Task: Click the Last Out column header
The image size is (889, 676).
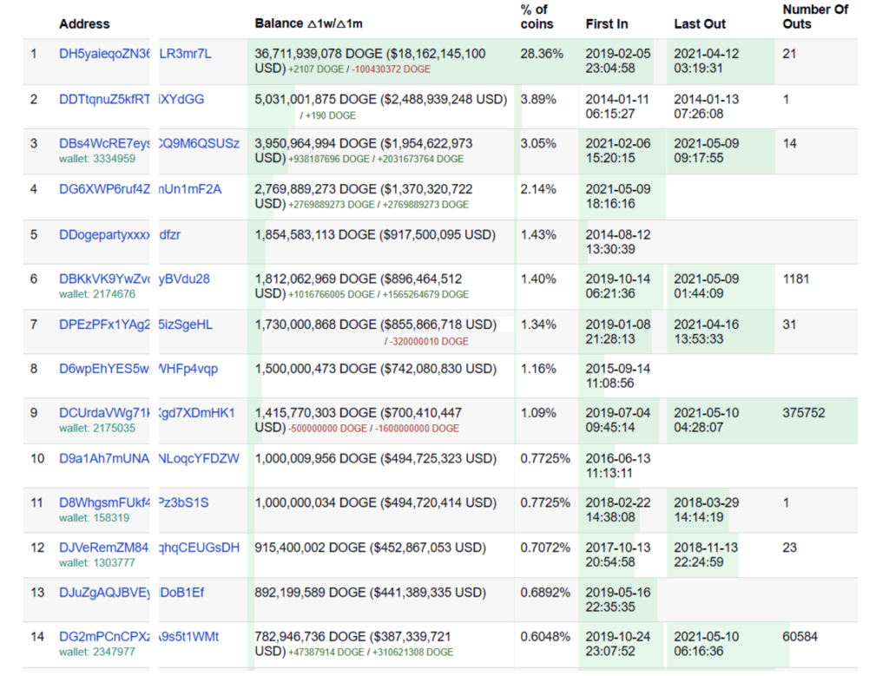Action: click(x=700, y=23)
